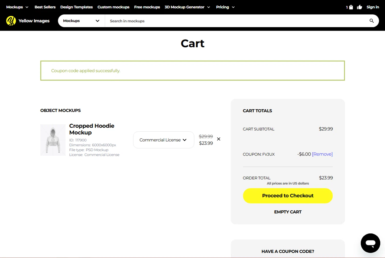Screen dimensions: 385x258
Task: Click the Sign in link
Action: coord(373,7)
